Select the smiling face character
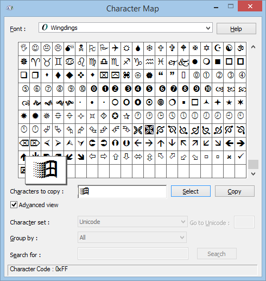Image resolution: width=266 pixels, height=281 pixels. coord(35,48)
